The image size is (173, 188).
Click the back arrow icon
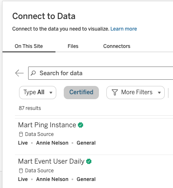coord(19,73)
